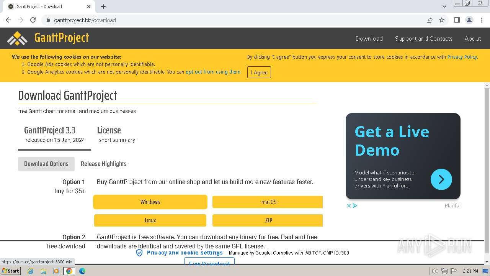Go back to the previous page
Viewport: 490px width, 276px height.
coord(8,20)
